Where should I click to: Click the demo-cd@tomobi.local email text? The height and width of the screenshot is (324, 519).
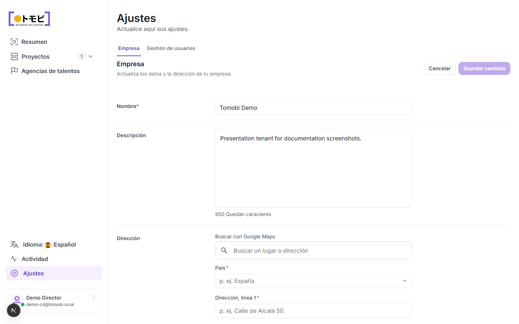[50, 305]
